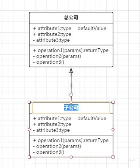Click the circle control point on the connector
This screenshot has height=168, width=140.
coord(71,95)
